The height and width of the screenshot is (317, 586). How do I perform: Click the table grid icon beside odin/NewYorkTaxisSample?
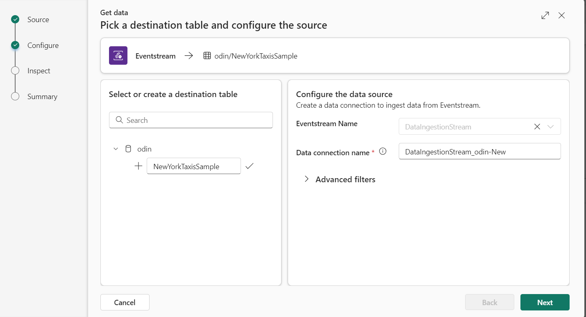(x=207, y=56)
